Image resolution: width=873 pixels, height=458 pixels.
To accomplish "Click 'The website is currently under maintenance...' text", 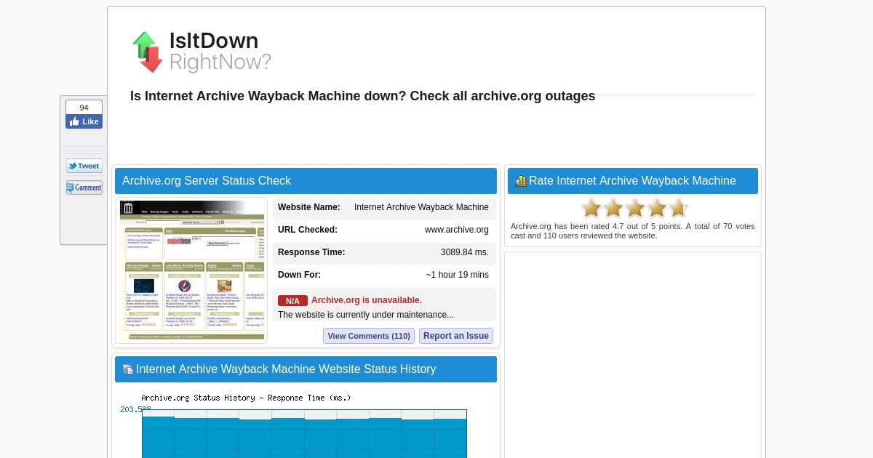I will coord(366,315).
